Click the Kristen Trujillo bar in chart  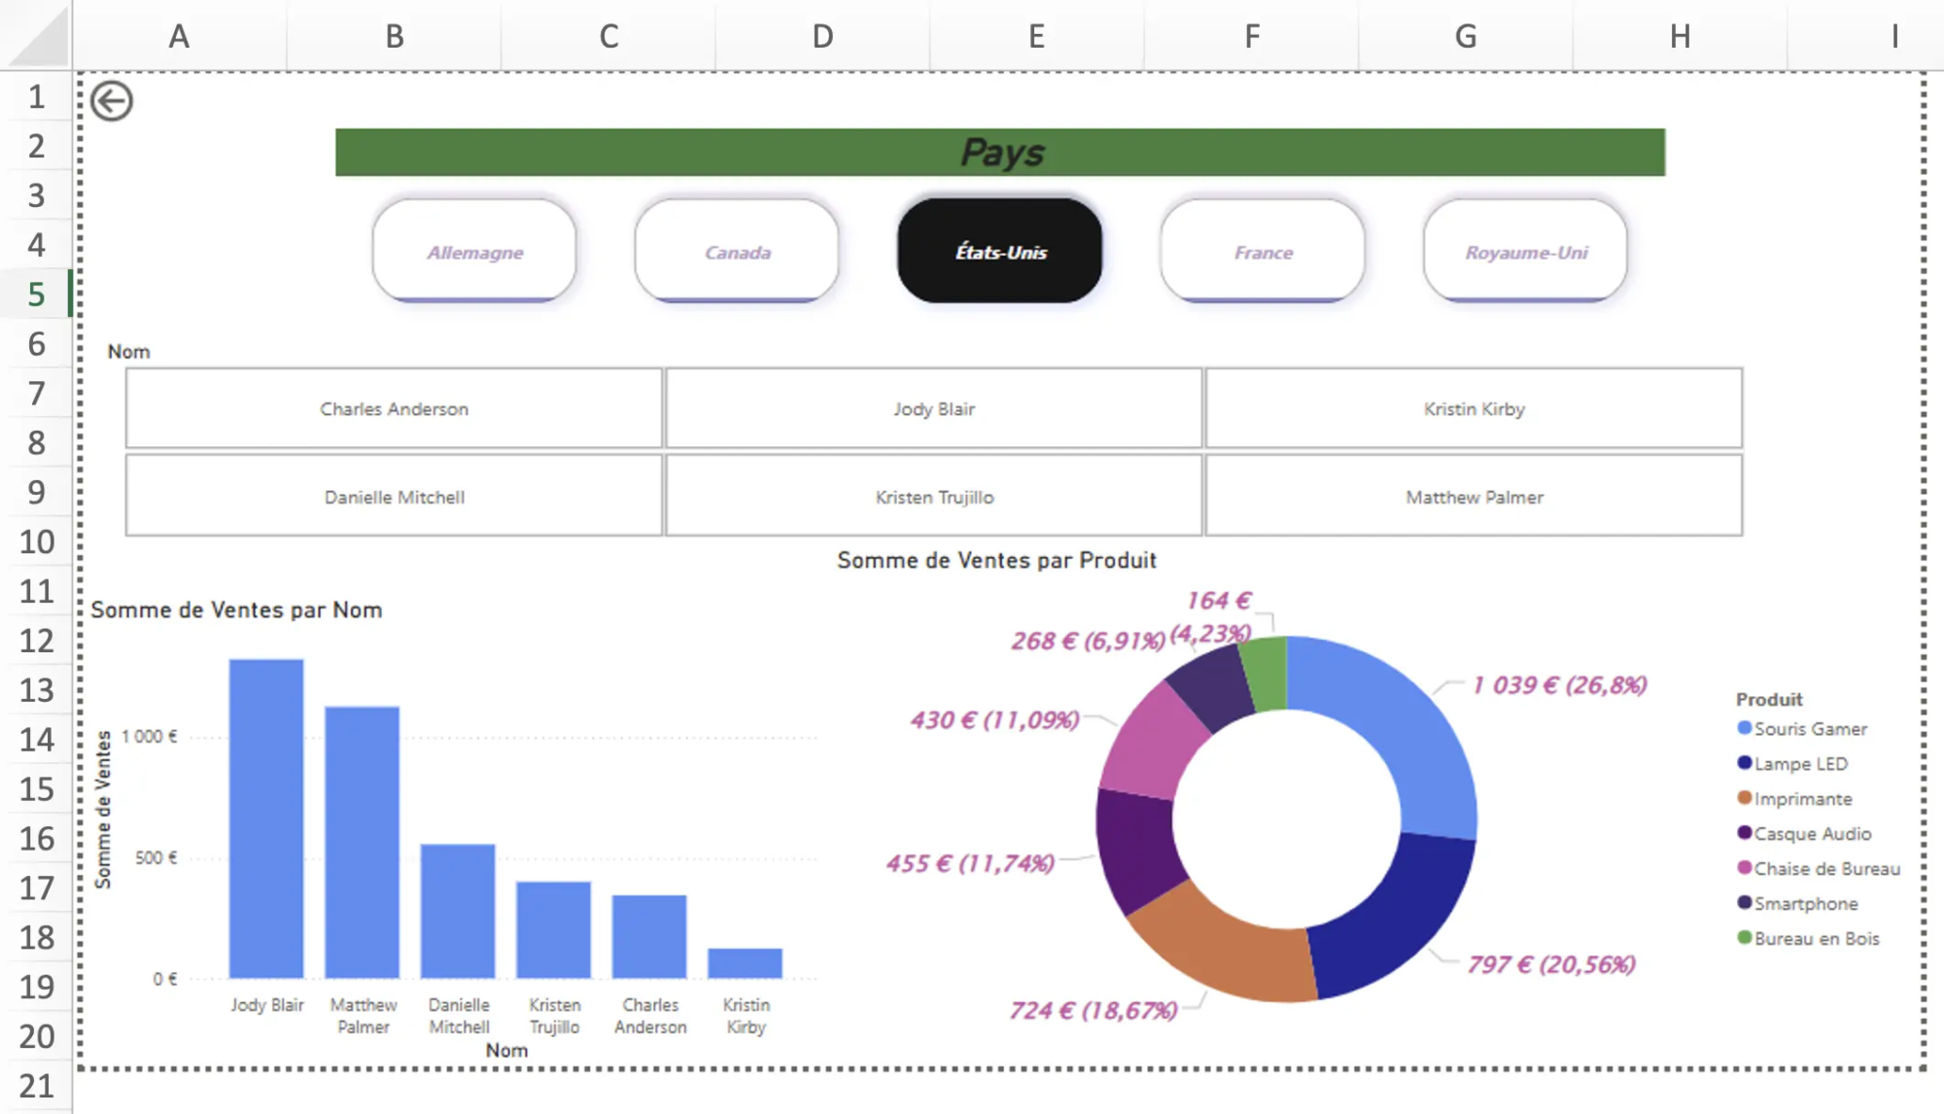[553, 929]
